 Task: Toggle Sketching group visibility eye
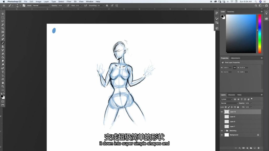pyautogui.click(x=222, y=131)
